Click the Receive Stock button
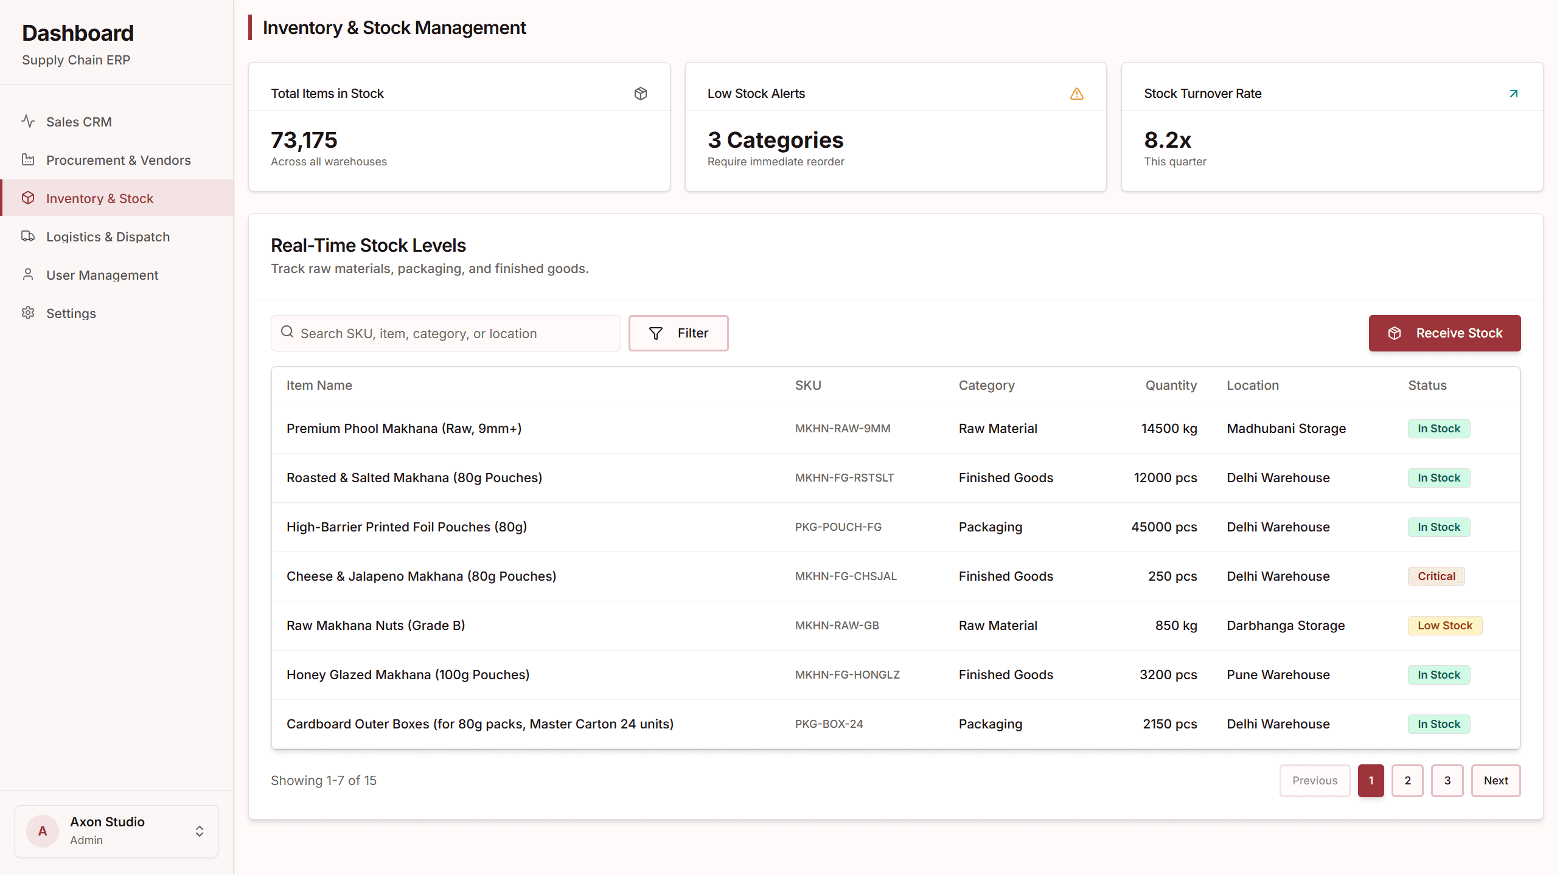The width and height of the screenshot is (1557, 875). (x=1444, y=333)
